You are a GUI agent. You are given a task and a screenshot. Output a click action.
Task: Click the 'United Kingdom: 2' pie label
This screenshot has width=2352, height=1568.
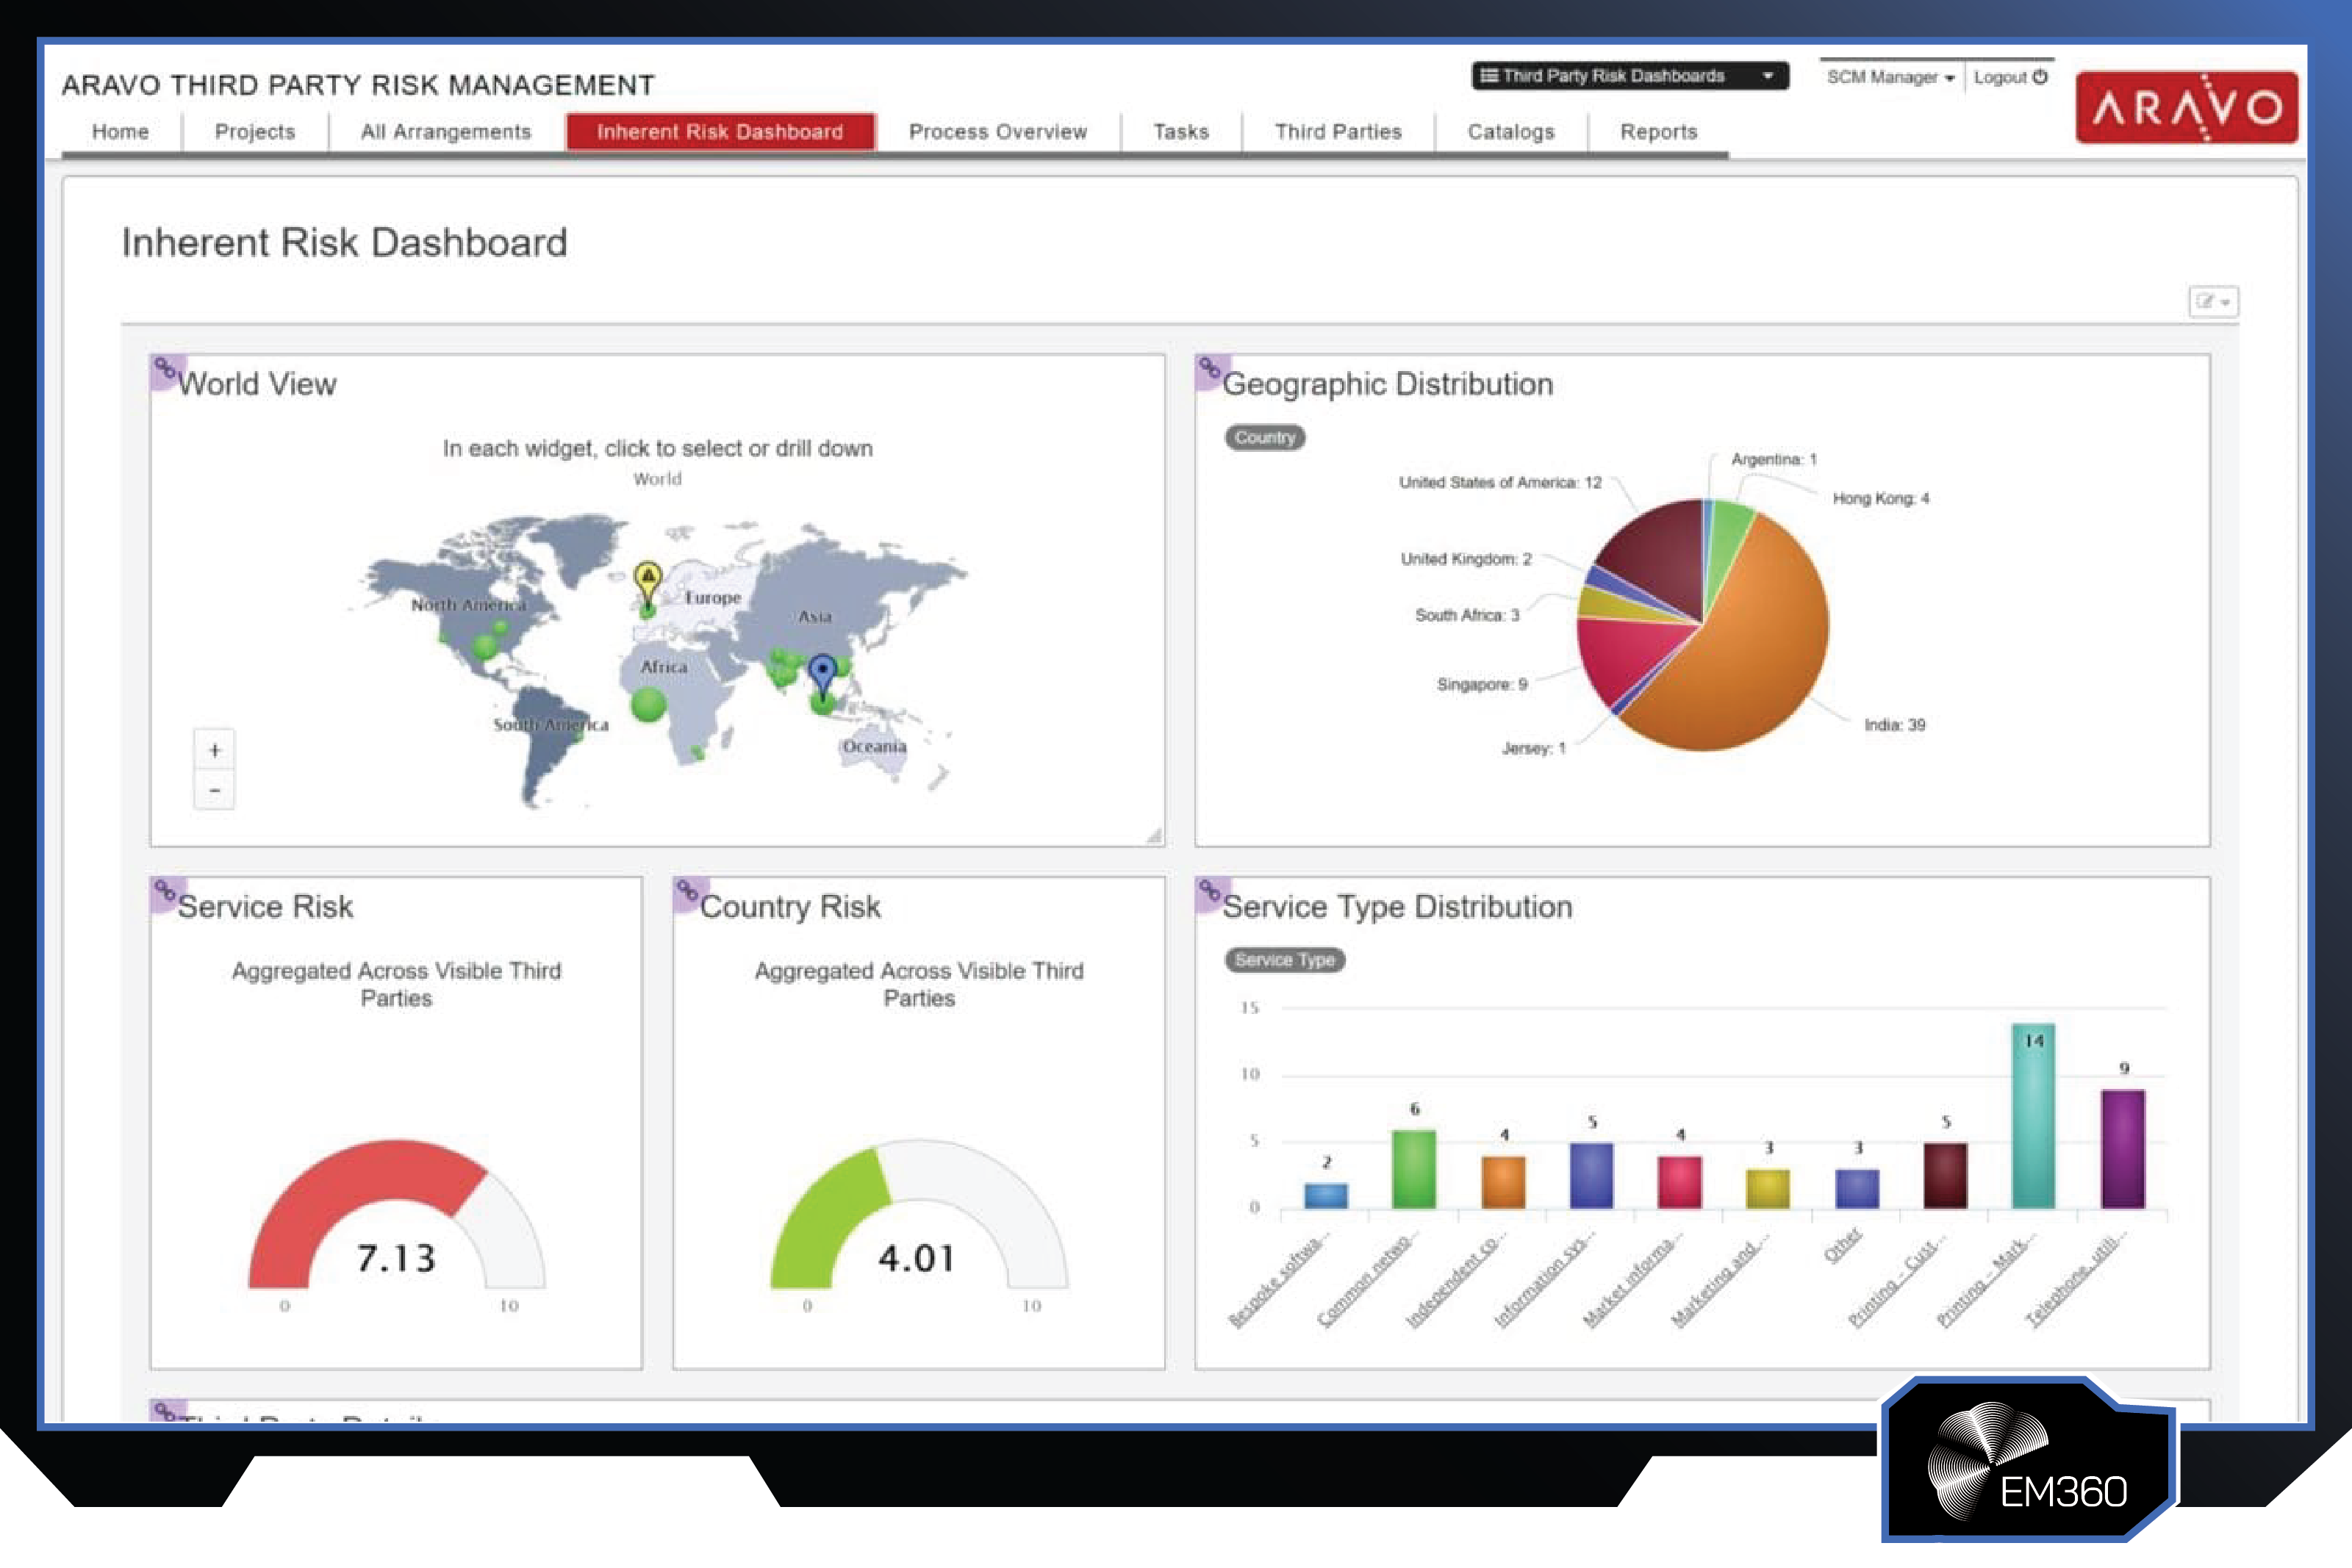(1466, 559)
